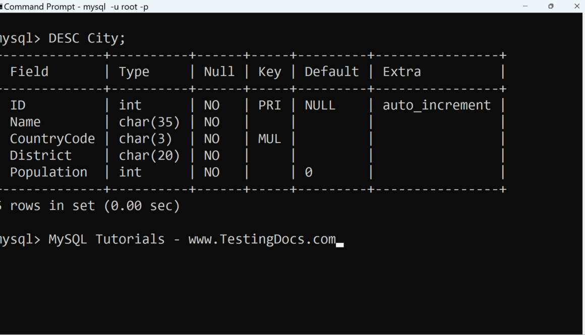The image size is (585, 335).
Task: Click the 'Default' column header
Action: [x=331, y=72]
